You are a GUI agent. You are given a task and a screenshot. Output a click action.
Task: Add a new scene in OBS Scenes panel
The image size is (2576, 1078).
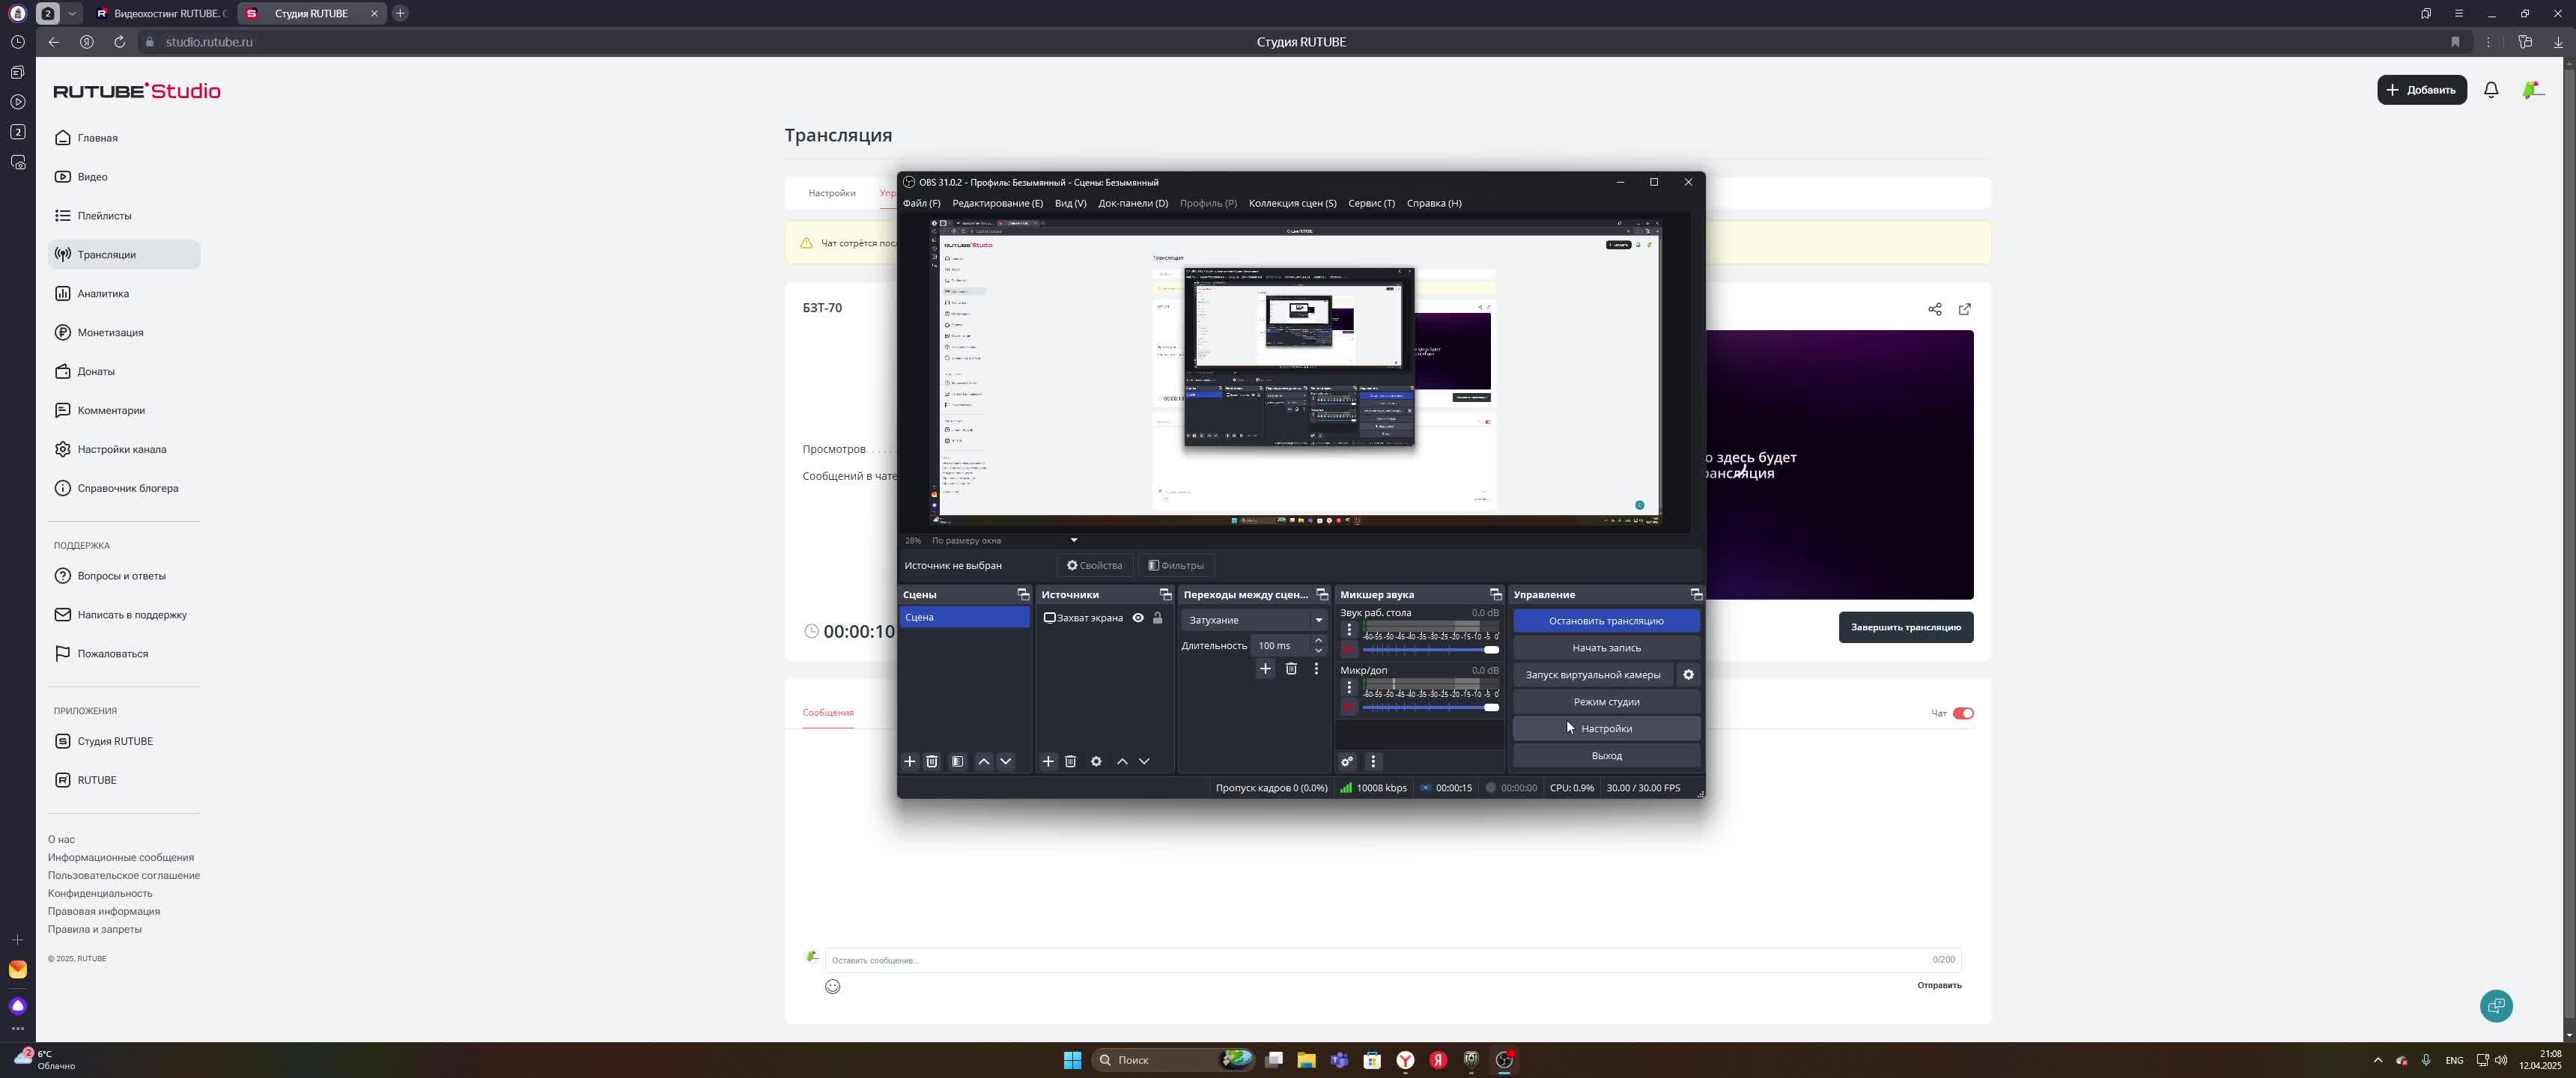pos(909,762)
